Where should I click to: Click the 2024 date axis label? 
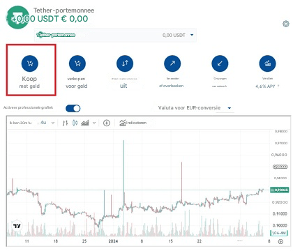tap(113, 241)
